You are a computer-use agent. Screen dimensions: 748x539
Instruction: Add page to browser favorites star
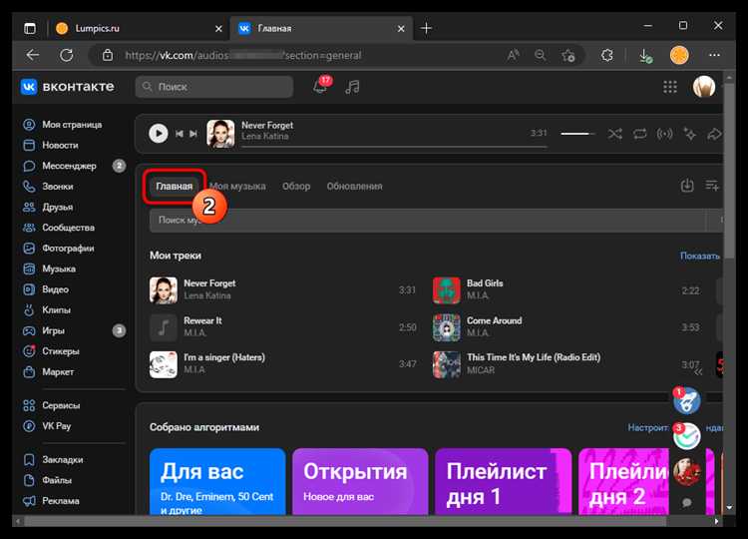(567, 56)
